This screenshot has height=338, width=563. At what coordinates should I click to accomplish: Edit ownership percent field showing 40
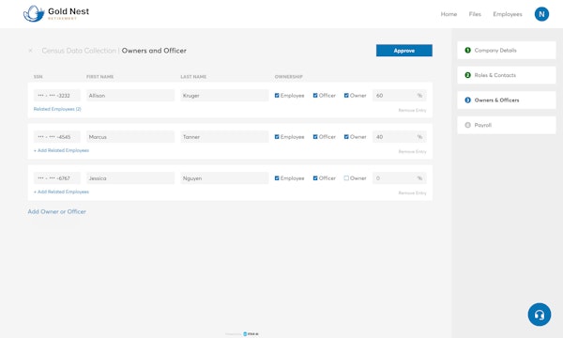point(400,137)
